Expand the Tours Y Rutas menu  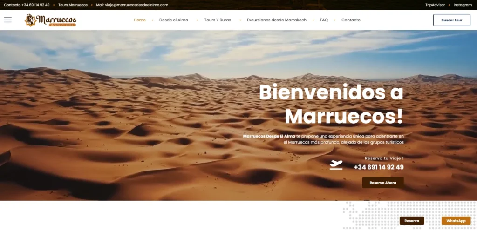tap(218, 20)
